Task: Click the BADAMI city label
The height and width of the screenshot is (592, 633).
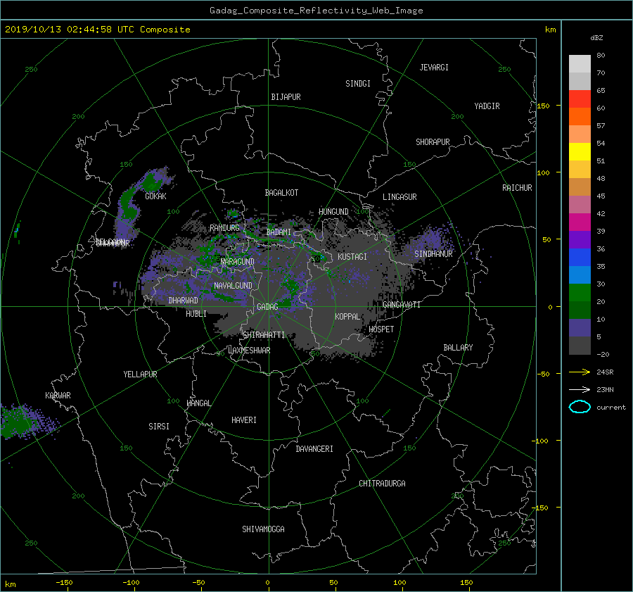Action: pyautogui.click(x=279, y=232)
